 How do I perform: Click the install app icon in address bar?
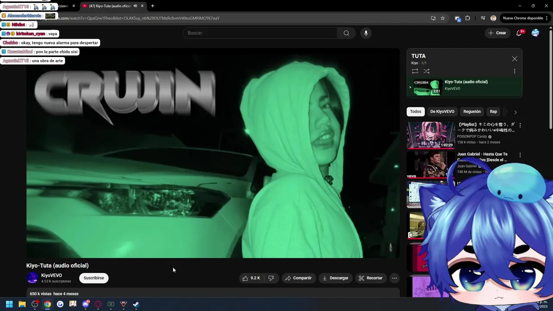click(x=433, y=18)
